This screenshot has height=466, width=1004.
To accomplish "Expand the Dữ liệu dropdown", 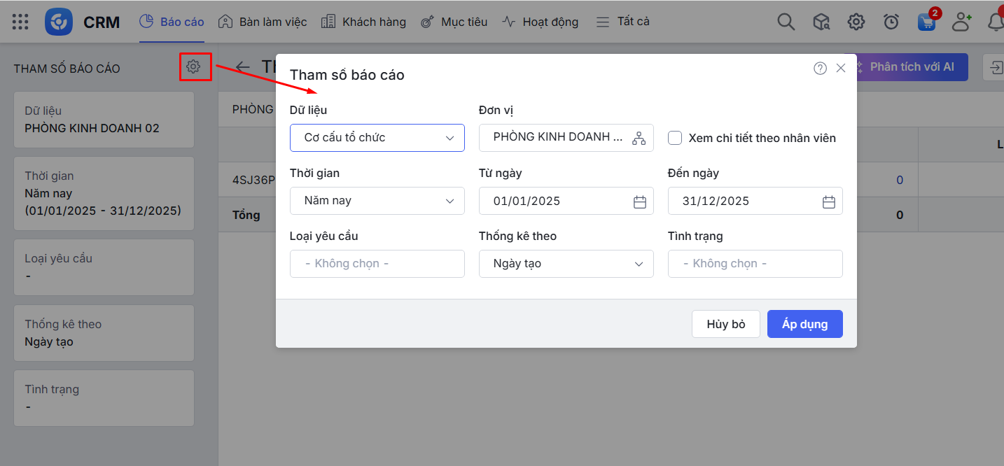I will (377, 138).
